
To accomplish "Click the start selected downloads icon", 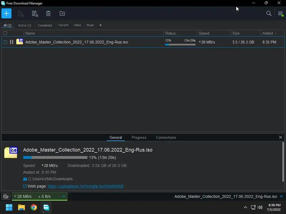I will point(21,14).
